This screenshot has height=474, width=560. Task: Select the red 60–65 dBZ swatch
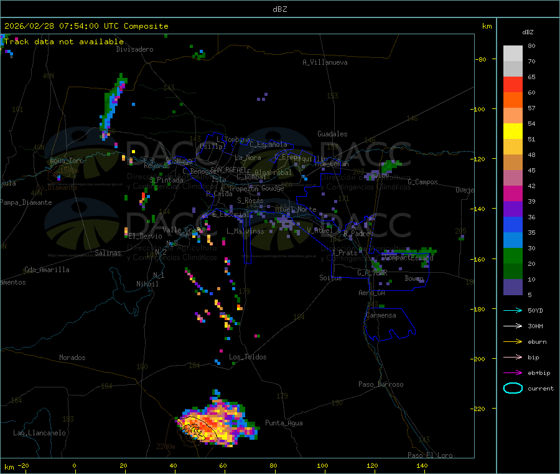[513, 84]
